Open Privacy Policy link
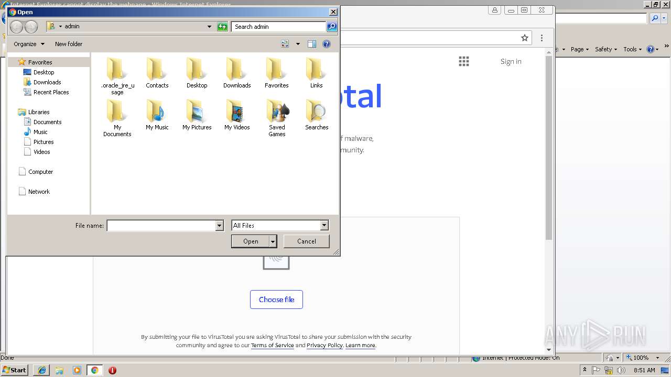The width and height of the screenshot is (671, 377). 324,346
